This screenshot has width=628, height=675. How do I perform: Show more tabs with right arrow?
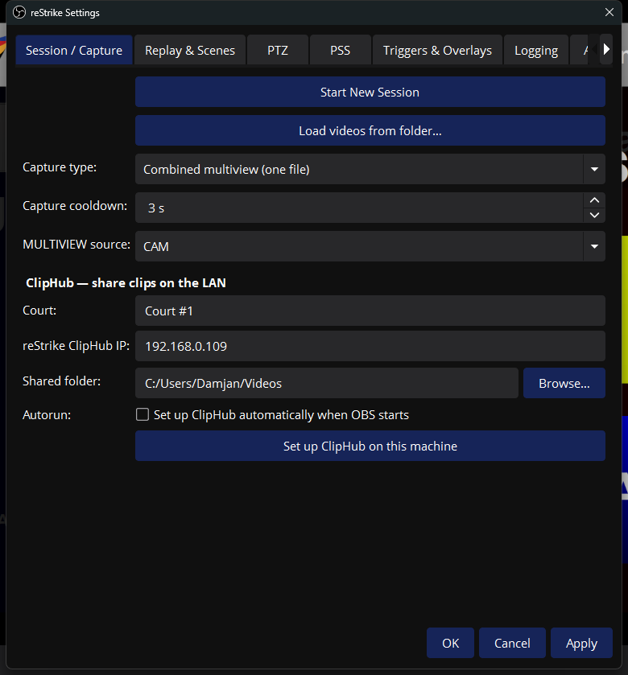606,50
